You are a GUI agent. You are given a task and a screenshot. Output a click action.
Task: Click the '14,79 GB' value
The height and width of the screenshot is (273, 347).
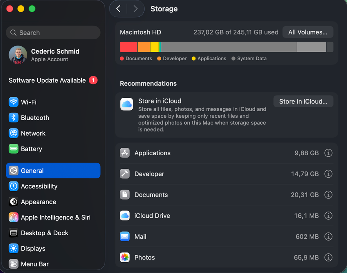305,174
